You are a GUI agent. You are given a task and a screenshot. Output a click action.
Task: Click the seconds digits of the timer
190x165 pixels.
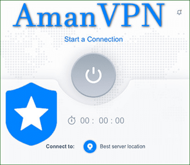tap(120, 121)
